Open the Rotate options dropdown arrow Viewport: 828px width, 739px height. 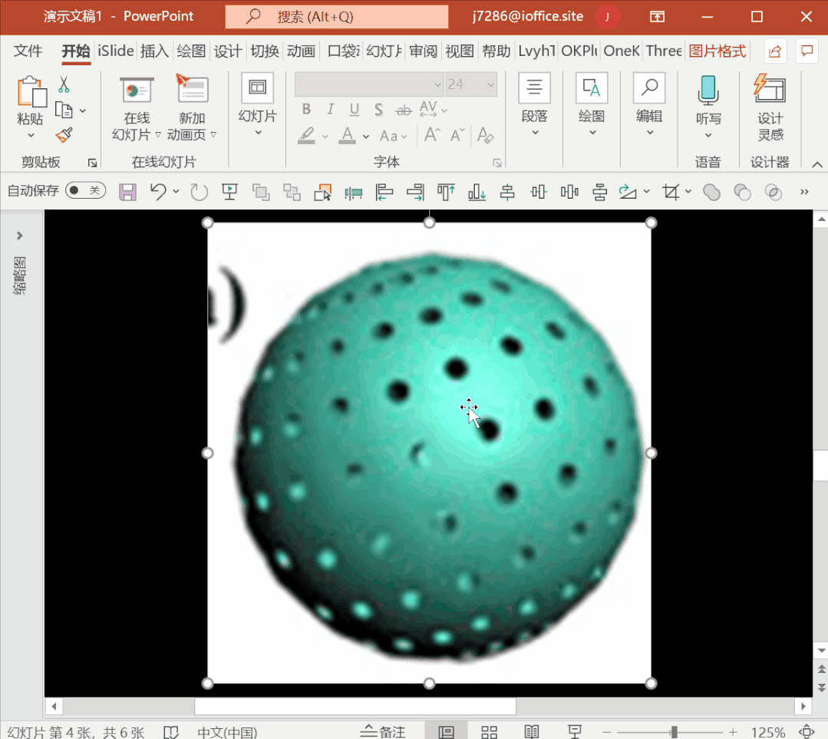[646, 191]
